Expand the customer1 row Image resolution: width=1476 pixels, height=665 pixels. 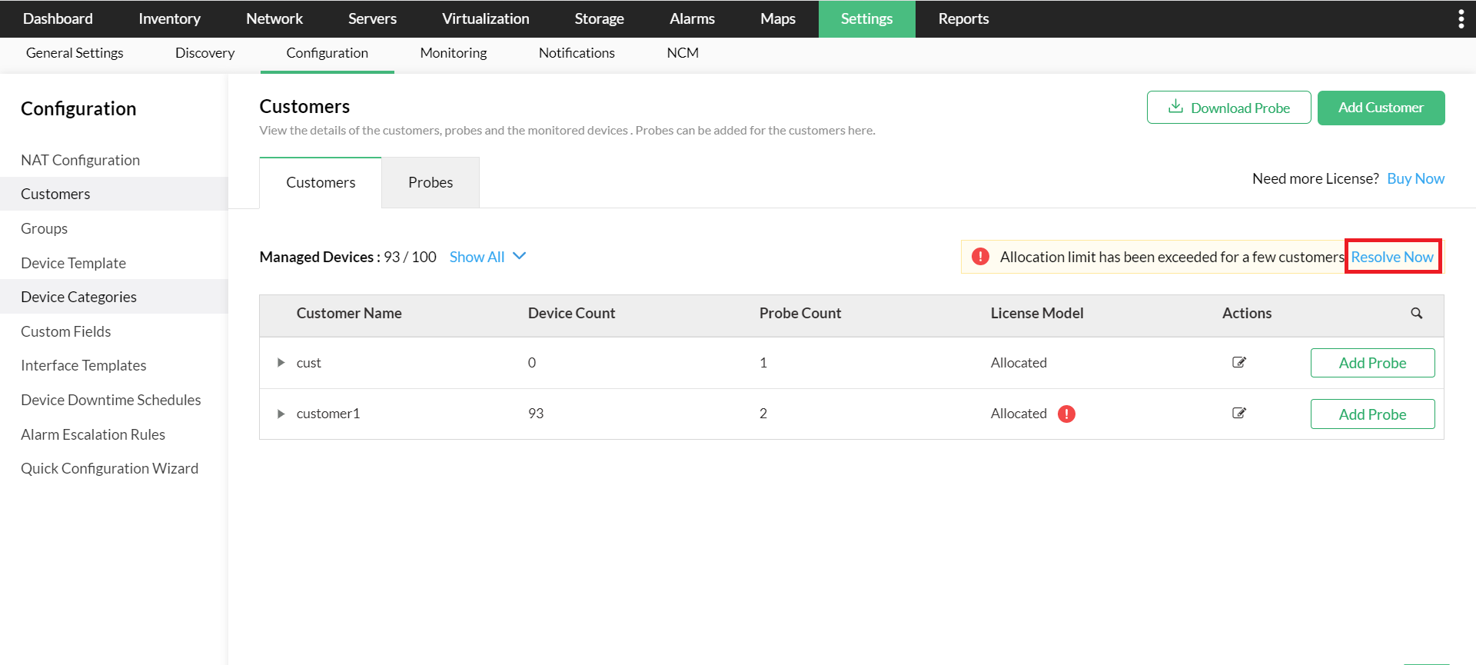[281, 414]
